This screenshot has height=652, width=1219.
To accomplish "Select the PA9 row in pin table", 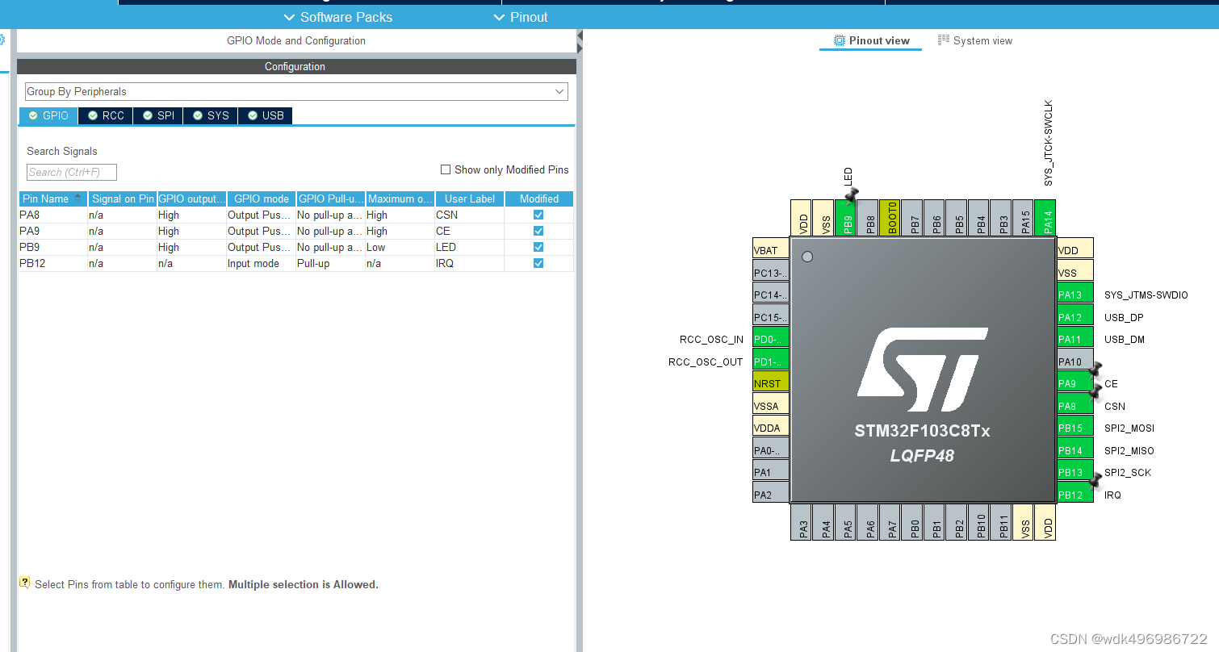I will [x=295, y=231].
